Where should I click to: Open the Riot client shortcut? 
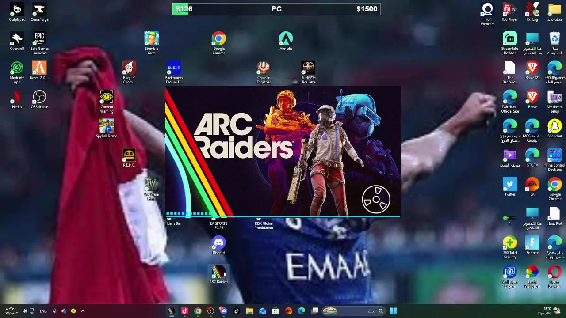pos(555,216)
